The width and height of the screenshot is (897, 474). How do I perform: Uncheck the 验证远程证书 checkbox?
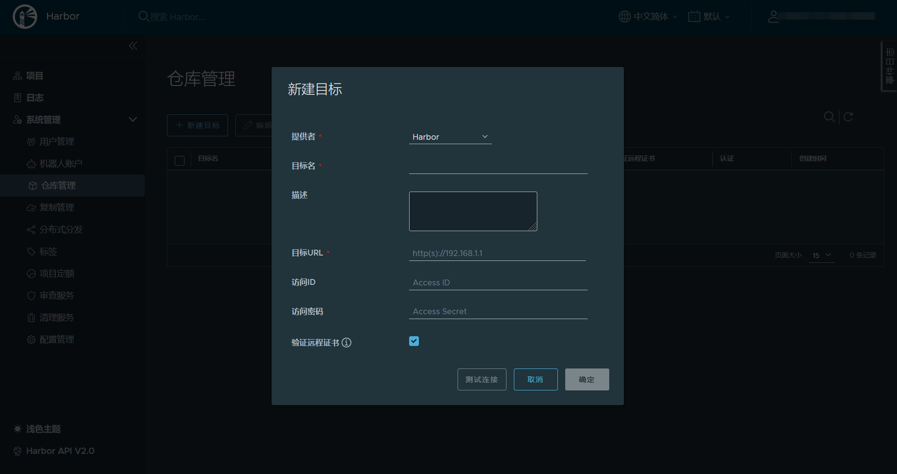[414, 341]
